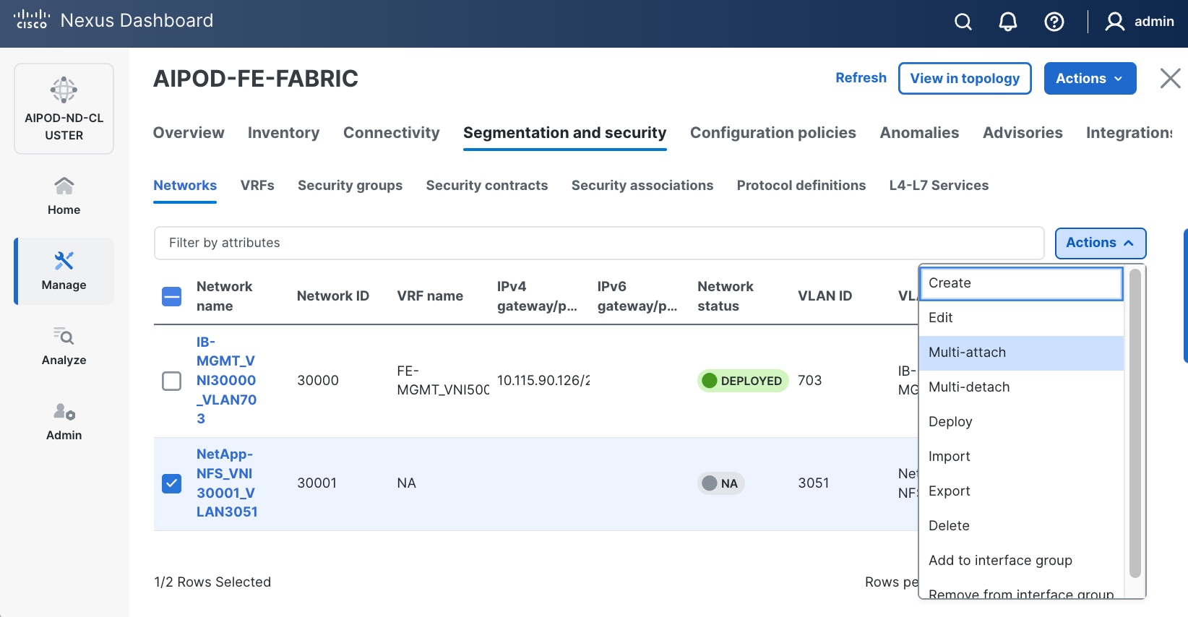Viewport: 1188px width, 617px height.
Task: Open the help question mark icon
Action: [1054, 22]
